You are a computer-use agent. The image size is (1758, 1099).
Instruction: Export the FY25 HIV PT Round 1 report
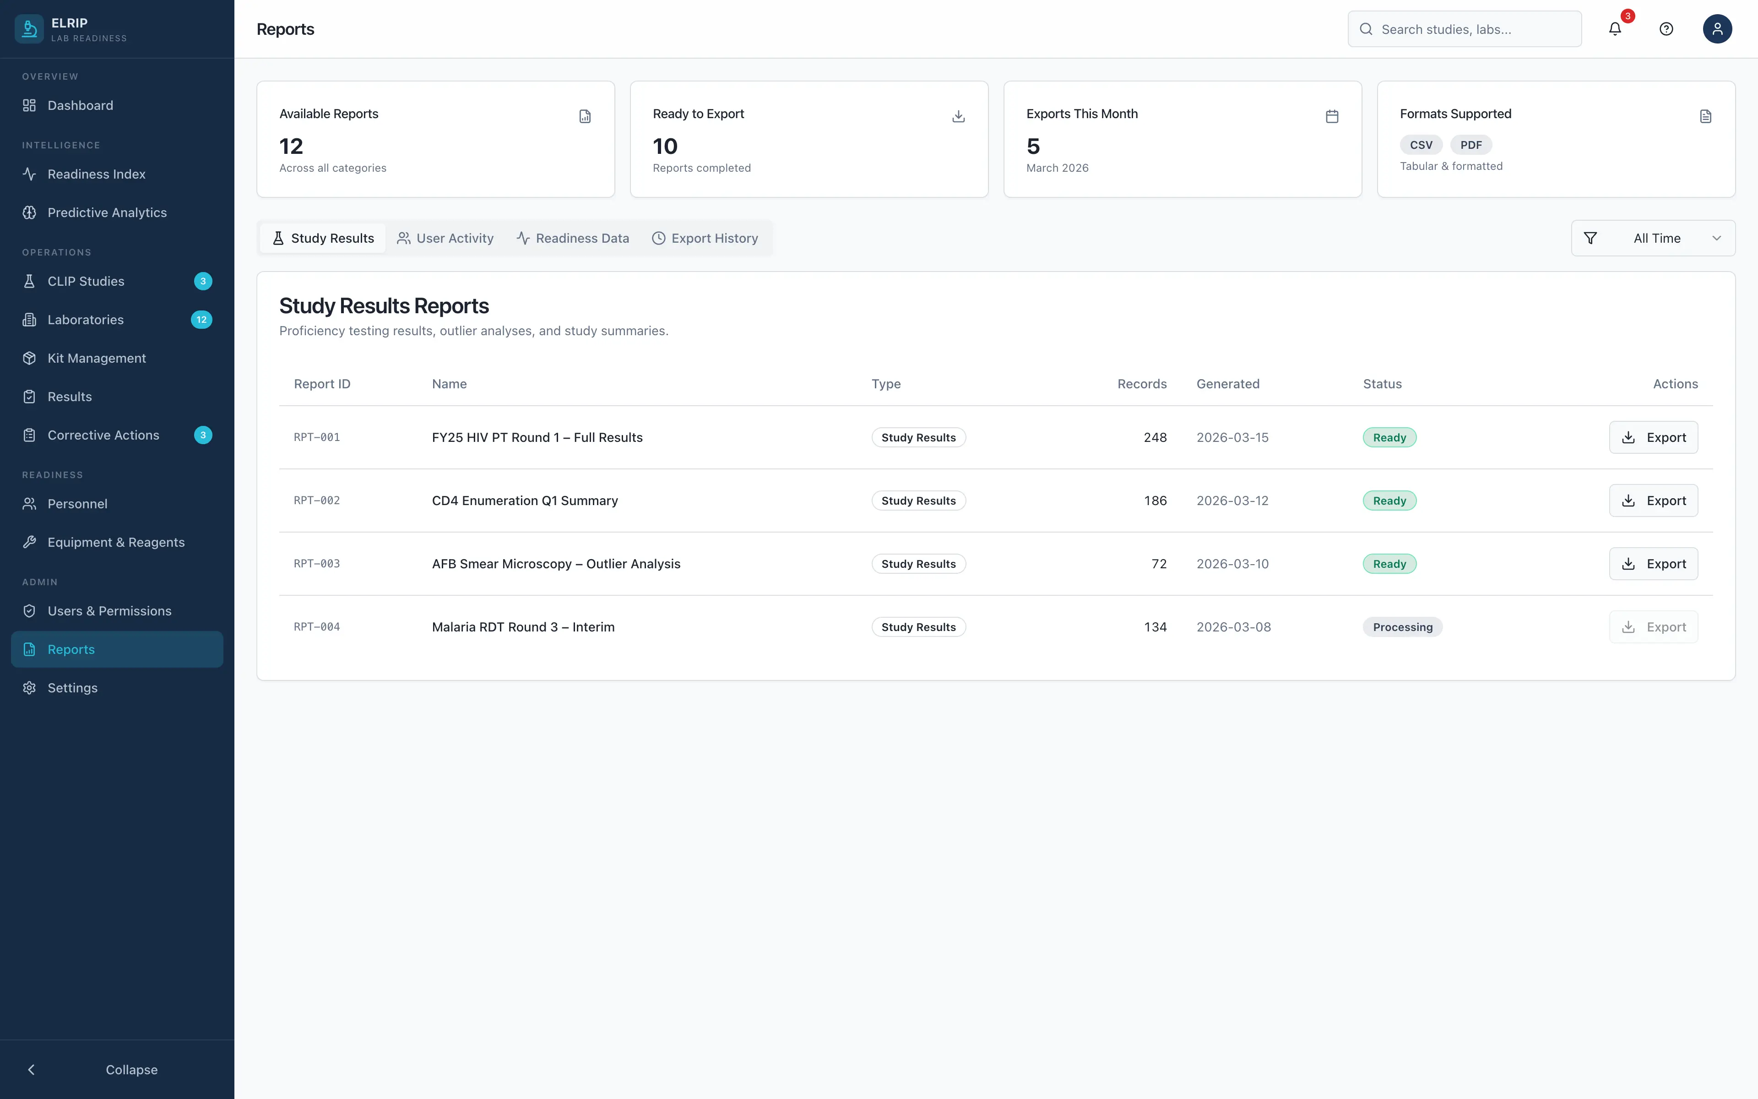[x=1653, y=437]
